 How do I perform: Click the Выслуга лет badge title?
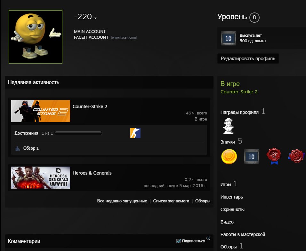coord(251,35)
